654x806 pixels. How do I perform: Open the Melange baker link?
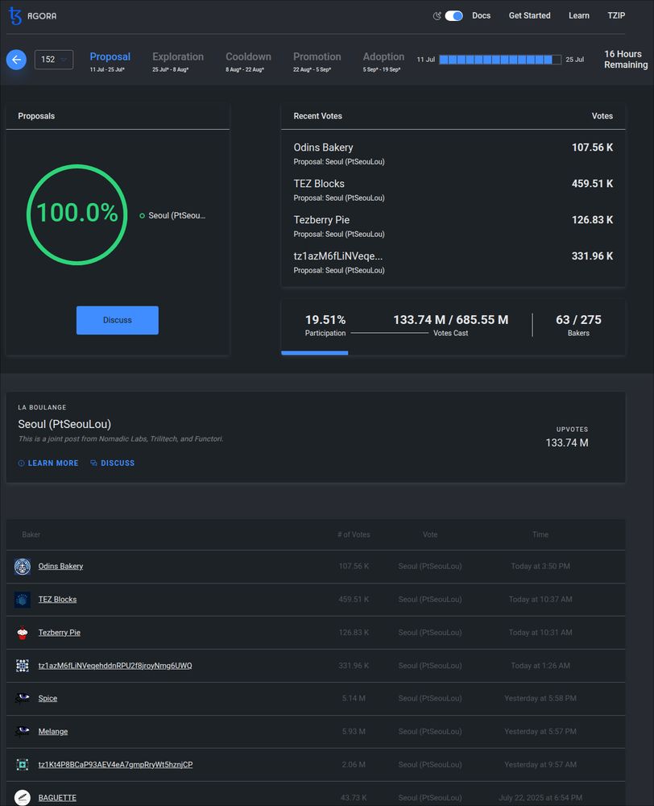pos(53,732)
